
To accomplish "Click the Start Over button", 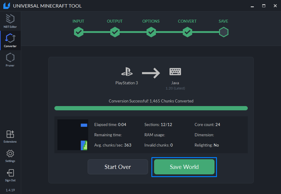I will [x=118, y=167].
